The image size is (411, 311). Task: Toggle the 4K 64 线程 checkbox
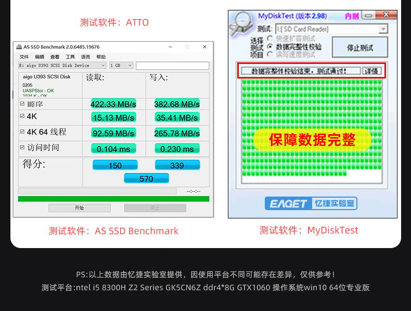click(x=22, y=132)
